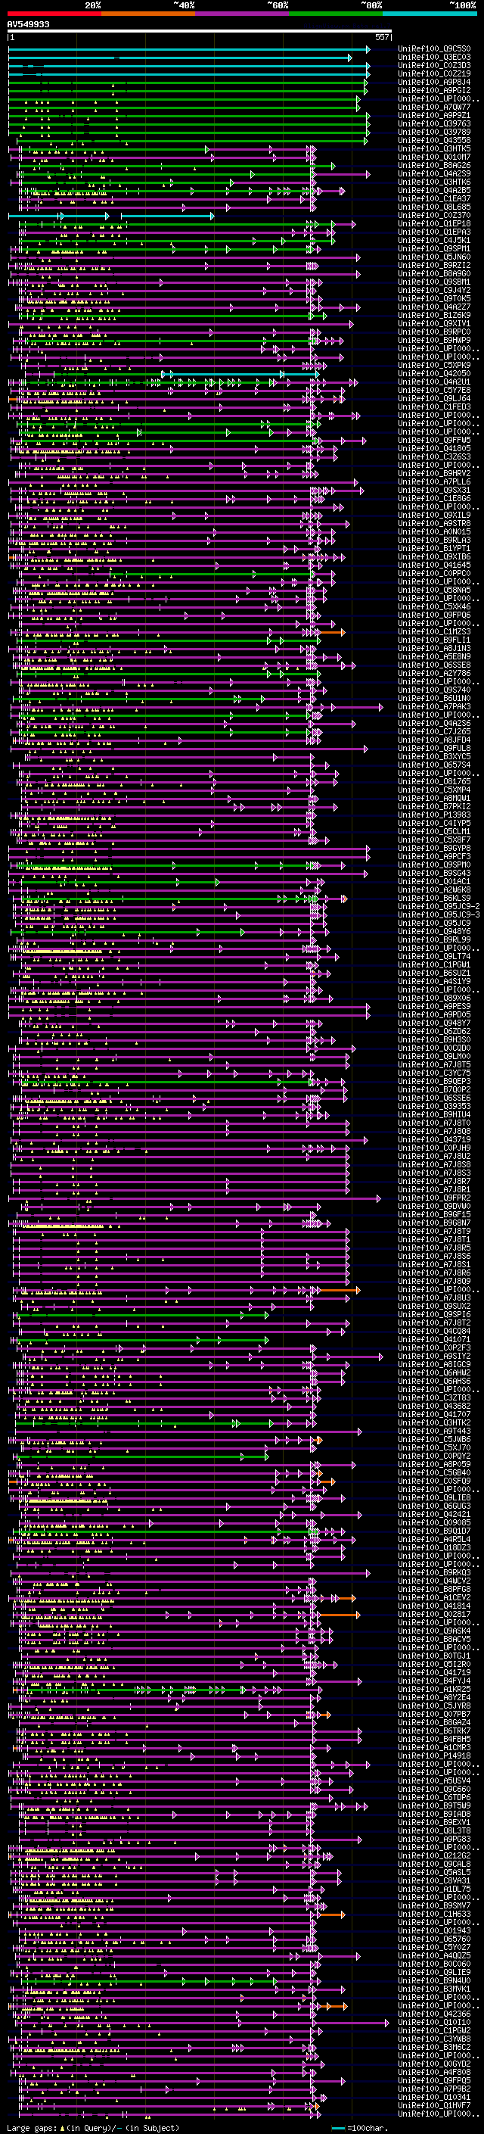Open the UniRef100_C1MZS3 hit link
Screen dimensions: 484x2134
pyautogui.click(x=434, y=632)
